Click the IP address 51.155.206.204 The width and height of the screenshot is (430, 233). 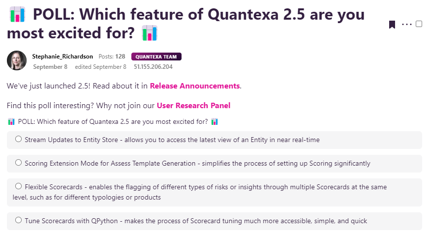[153, 67]
